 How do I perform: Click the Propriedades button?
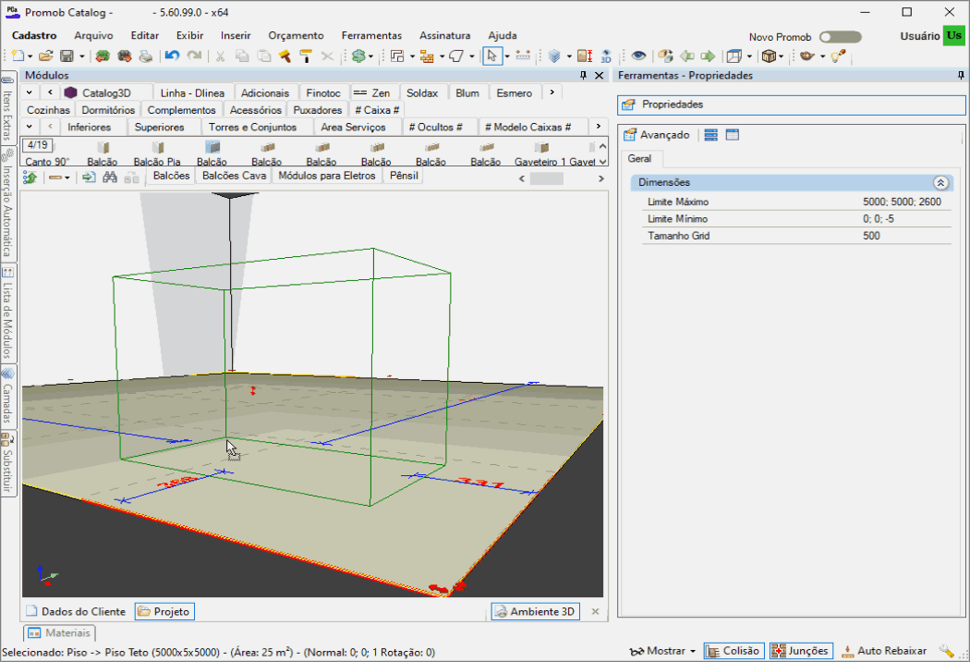click(x=791, y=104)
